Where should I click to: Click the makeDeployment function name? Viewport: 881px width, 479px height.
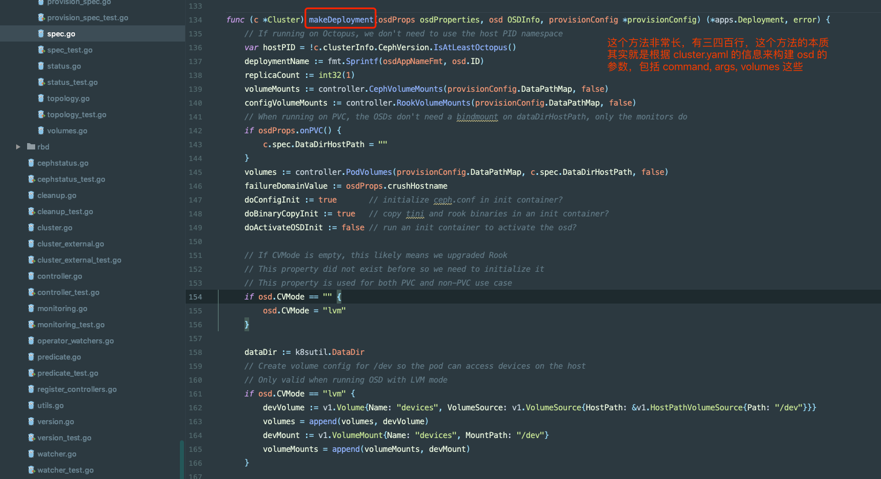[341, 20]
